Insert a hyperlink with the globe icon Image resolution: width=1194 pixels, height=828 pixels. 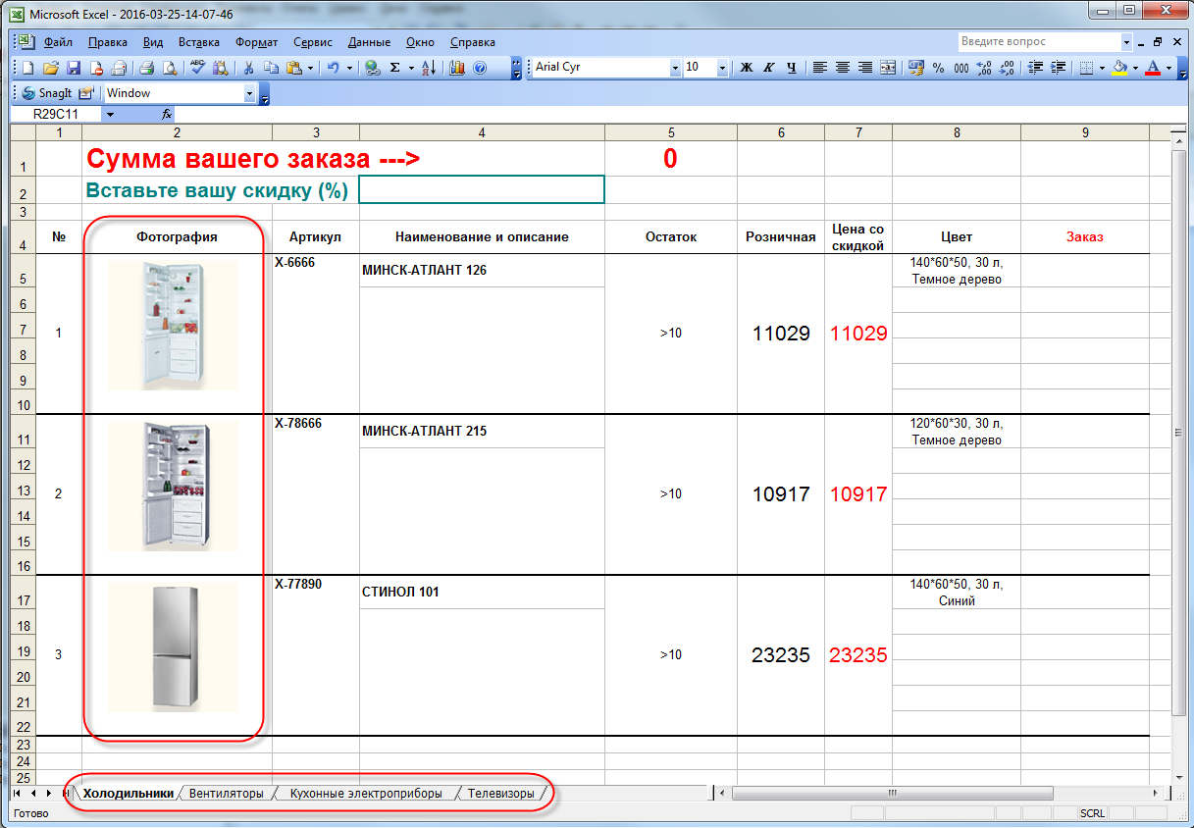[x=372, y=68]
